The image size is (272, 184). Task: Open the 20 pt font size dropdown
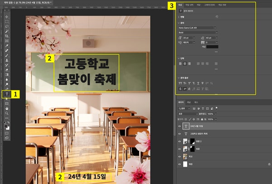click(194, 38)
